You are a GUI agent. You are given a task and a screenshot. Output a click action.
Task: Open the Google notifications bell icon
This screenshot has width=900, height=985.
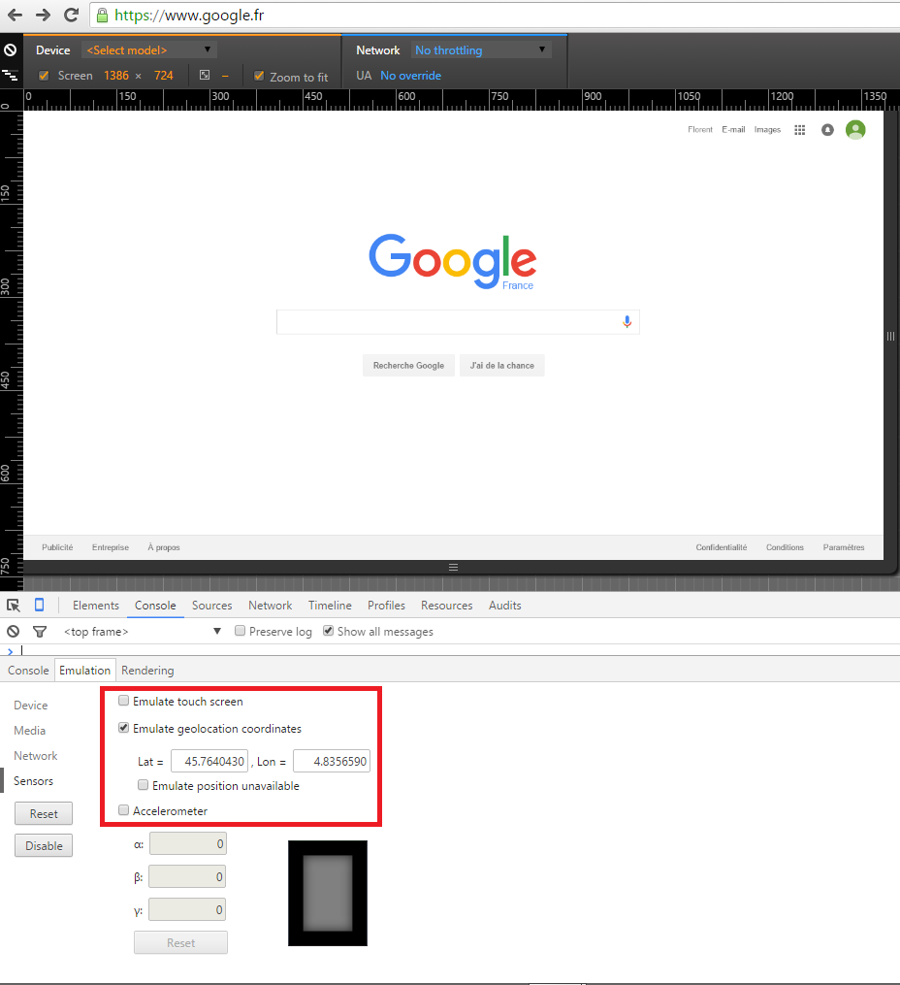[x=828, y=130]
